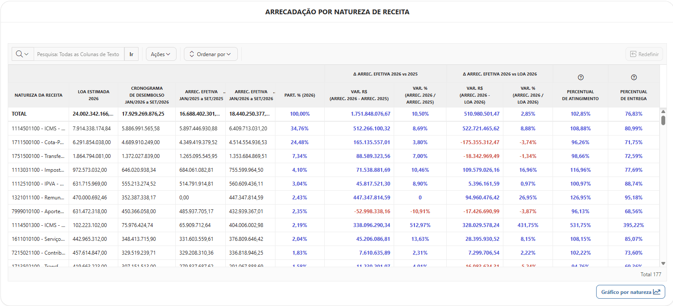Focus the search all text columns field
This screenshot has height=306, width=673.
click(x=79, y=54)
